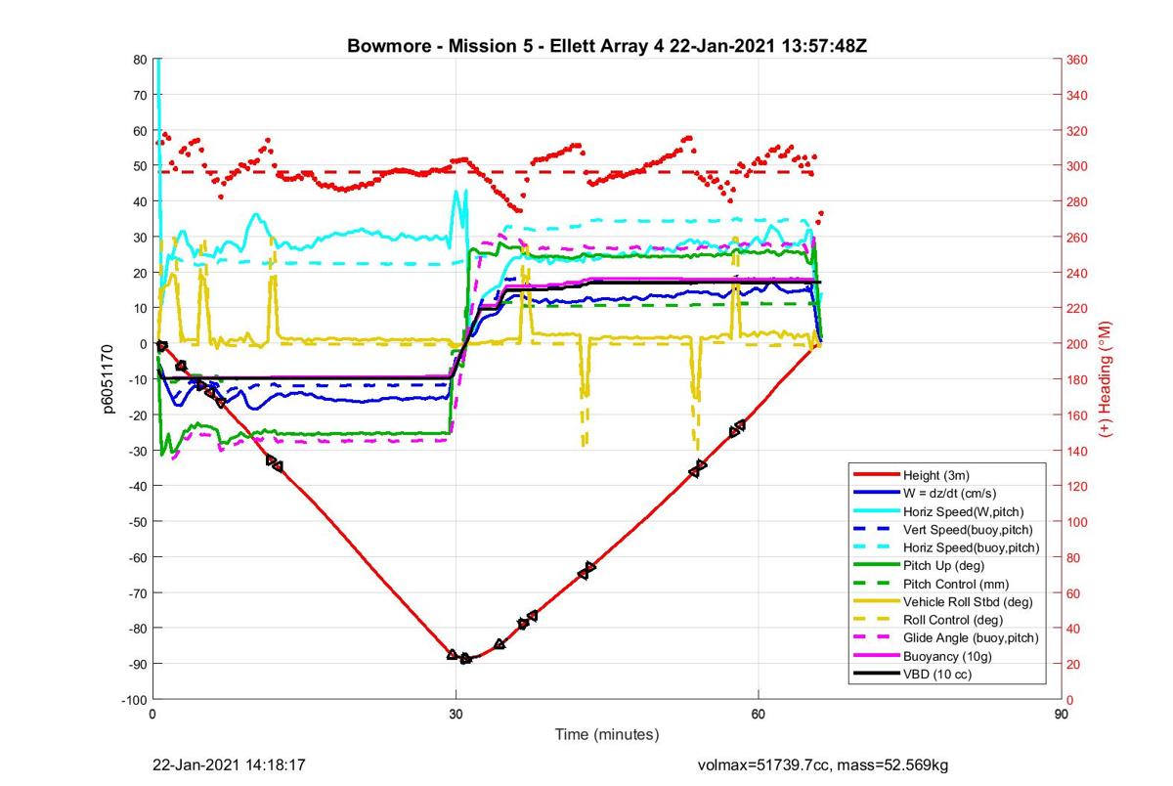Click the right heading axis tick "360"
This screenshot has height=786, width=1173.
coord(1078,61)
